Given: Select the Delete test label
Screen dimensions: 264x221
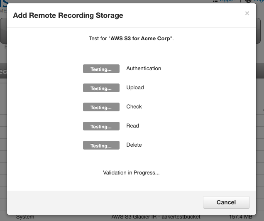Looking at the screenshot, I should pyautogui.click(x=134, y=145).
